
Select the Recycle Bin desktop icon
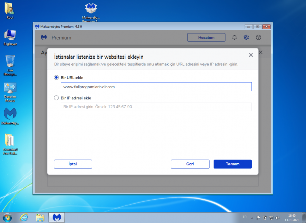tap(10, 63)
